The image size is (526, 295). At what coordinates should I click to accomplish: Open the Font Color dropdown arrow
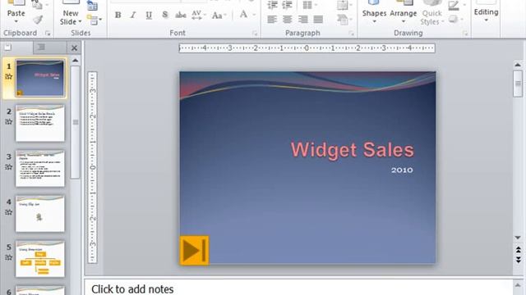(254, 15)
